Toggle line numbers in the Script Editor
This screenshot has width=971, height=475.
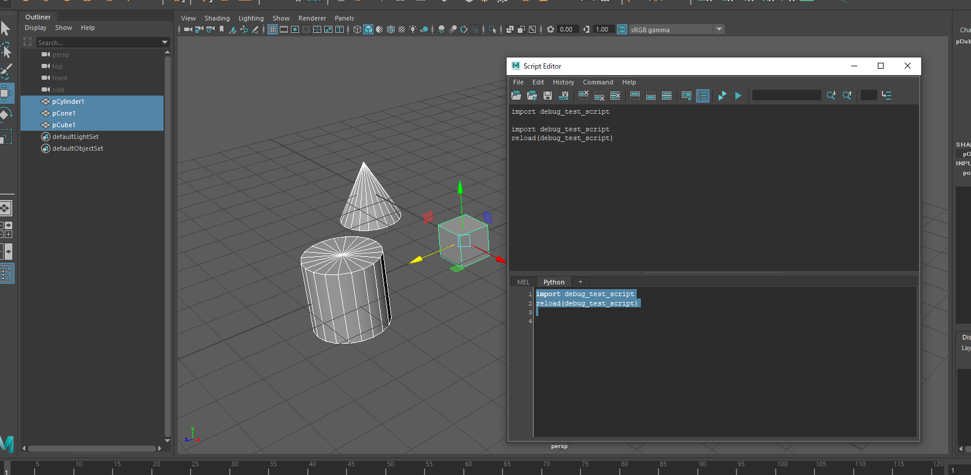[702, 96]
